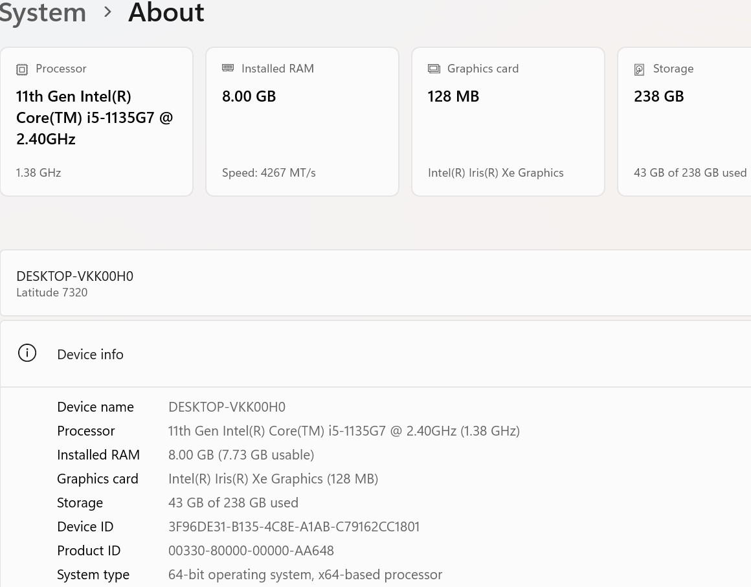Click the 128 MB value in Graphics card
751x587 pixels.
453,96
